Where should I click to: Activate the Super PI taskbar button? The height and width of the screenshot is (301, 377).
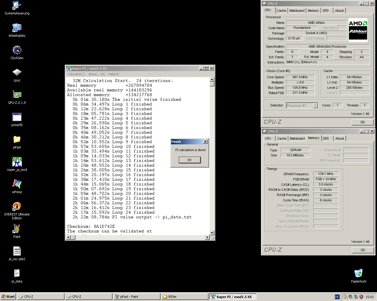pos(233,297)
